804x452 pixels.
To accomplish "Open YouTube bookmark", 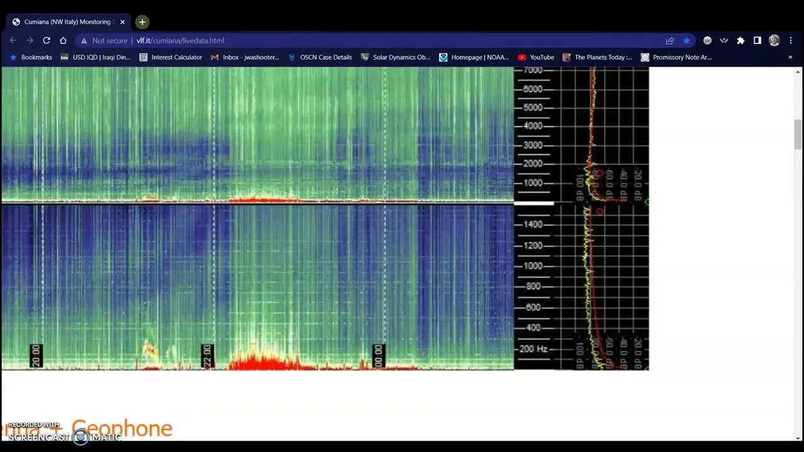I will coord(536,57).
